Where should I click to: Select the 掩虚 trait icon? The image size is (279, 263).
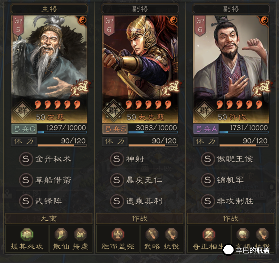pyautogui.click(x=80, y=234)
